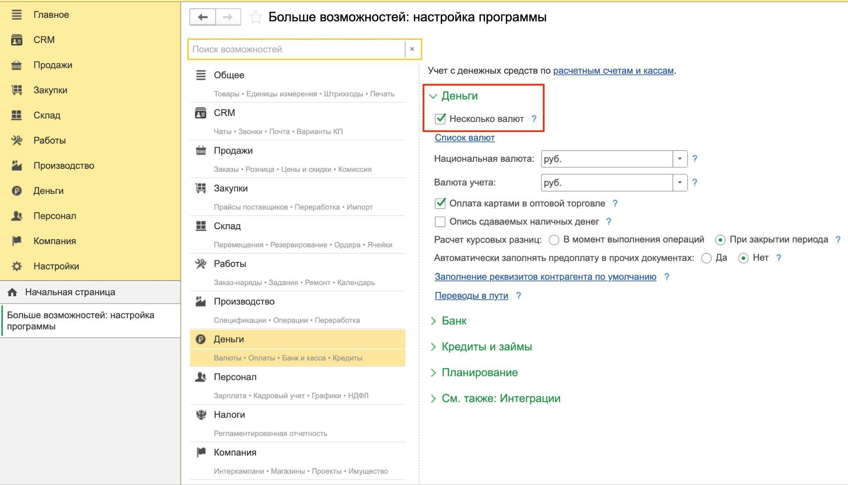Open Заполнение реквизитов контрагента по умолчанию link

(x=545, y=277)
